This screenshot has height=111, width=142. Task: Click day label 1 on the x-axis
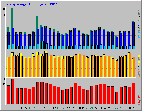9,108
